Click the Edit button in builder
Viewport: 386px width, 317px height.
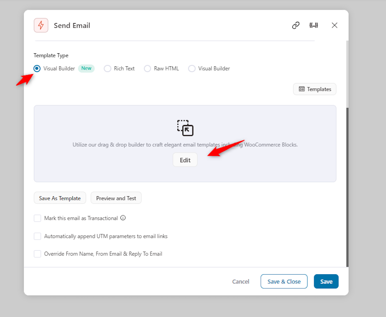[x=185, y=160]
